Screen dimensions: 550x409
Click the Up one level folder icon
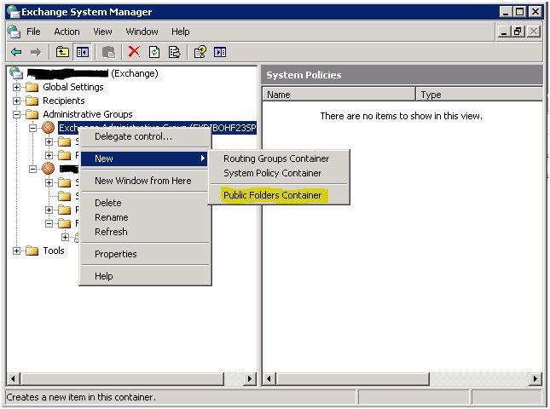(62, 53)
